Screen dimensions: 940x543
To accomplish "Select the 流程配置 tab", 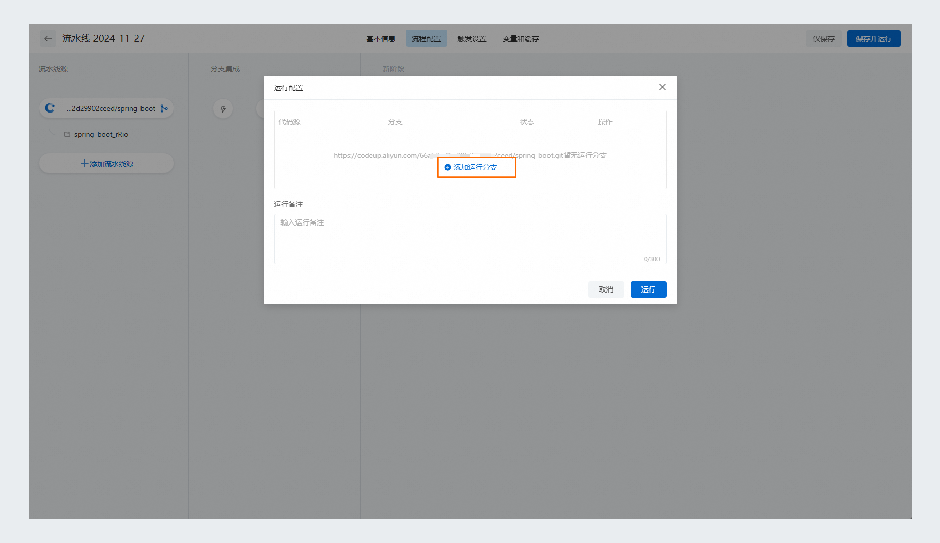I will 426,39.
